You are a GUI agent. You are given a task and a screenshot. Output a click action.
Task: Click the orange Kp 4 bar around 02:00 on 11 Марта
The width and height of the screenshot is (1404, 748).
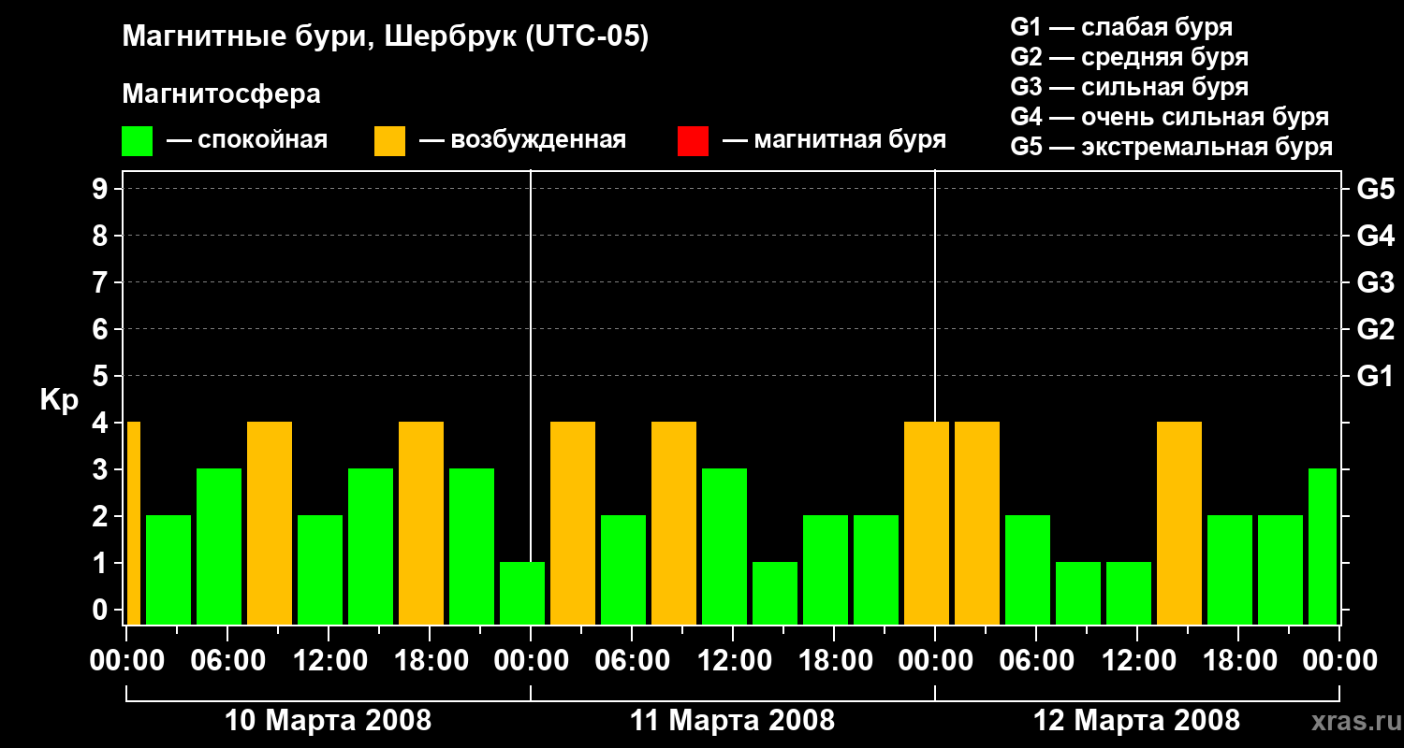[x=573, y=523]
